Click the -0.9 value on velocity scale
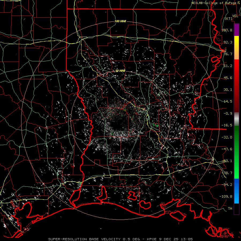This screenshot has width=241, height=241. click(228, 114)
